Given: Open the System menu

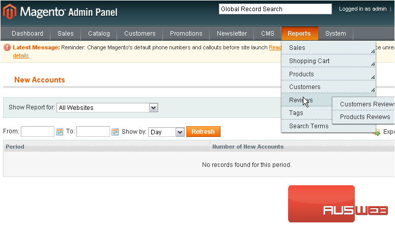Looking at the screenshot, I should [335, 34].
